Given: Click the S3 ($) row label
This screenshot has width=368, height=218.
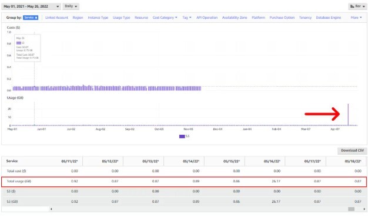Looking at the screenshot, I should pyautogui.click(x=11, y=191).
